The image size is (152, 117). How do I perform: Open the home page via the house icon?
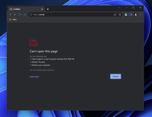coord(25,14)
